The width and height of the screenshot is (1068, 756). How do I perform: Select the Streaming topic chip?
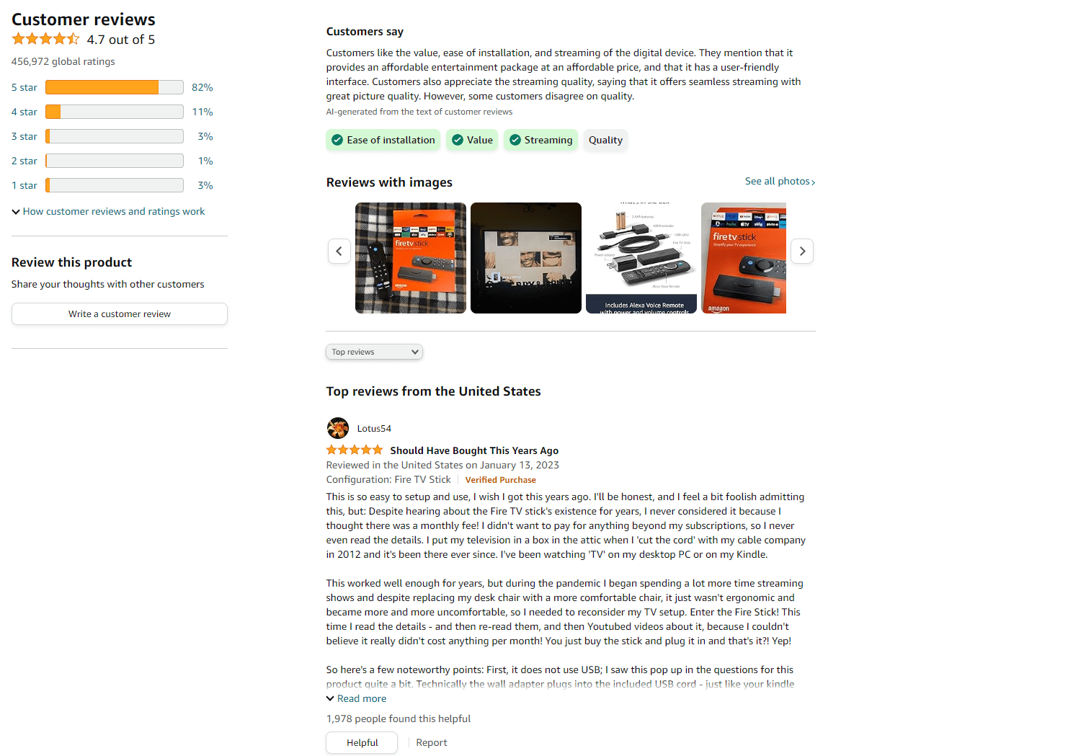point(540,140)
